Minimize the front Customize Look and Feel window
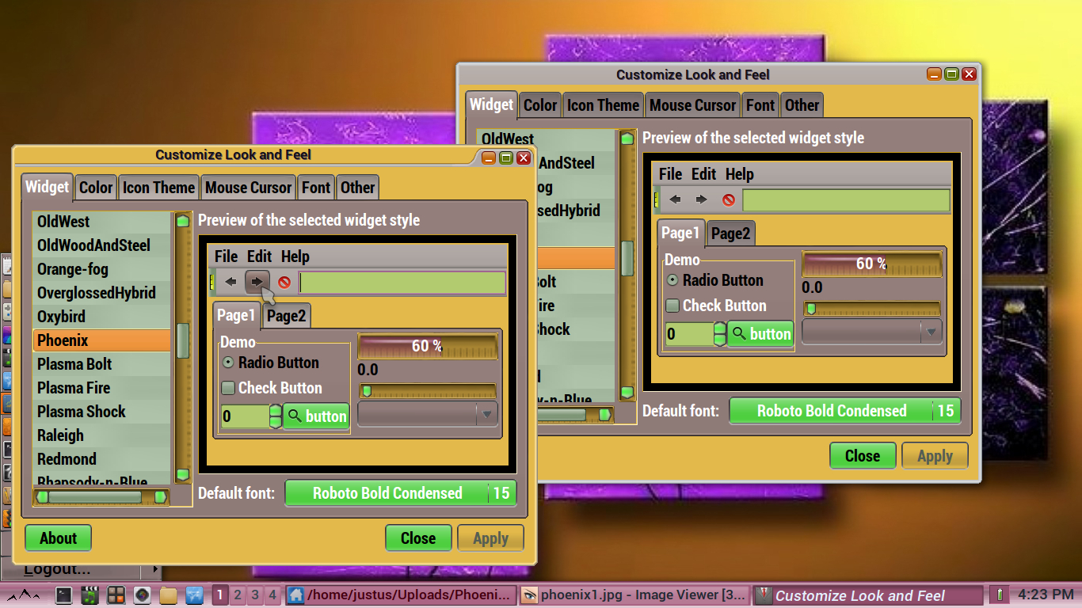 pyautogui.click(x=488, y=158)
